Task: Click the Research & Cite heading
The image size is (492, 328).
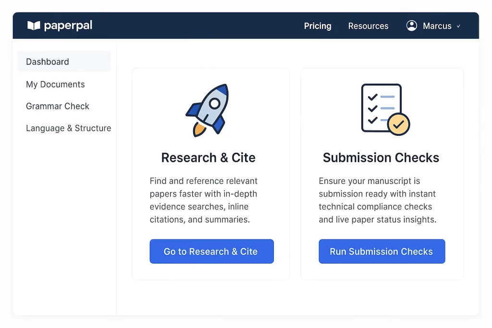Action: [x=208, y=158]
